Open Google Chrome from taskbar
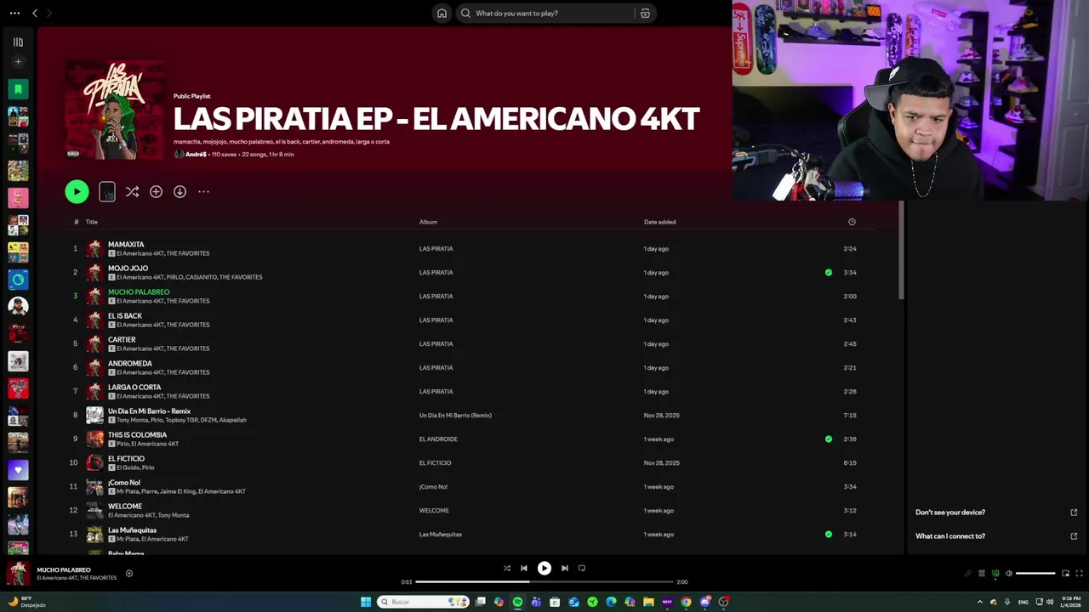1089x612 pixels. (686, 602)
